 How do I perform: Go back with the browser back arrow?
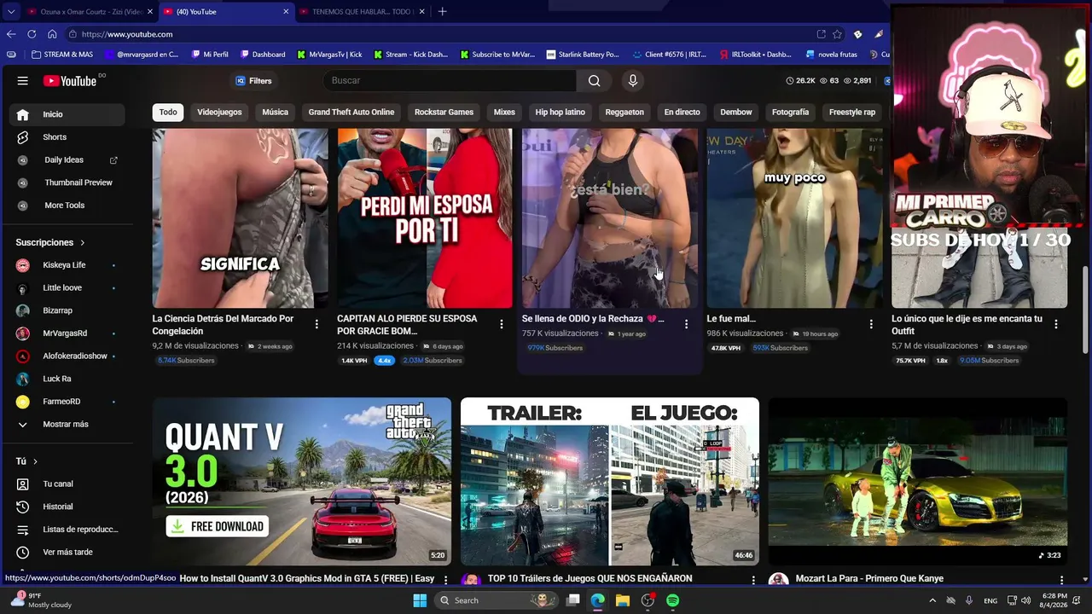(x=11, y=34)
